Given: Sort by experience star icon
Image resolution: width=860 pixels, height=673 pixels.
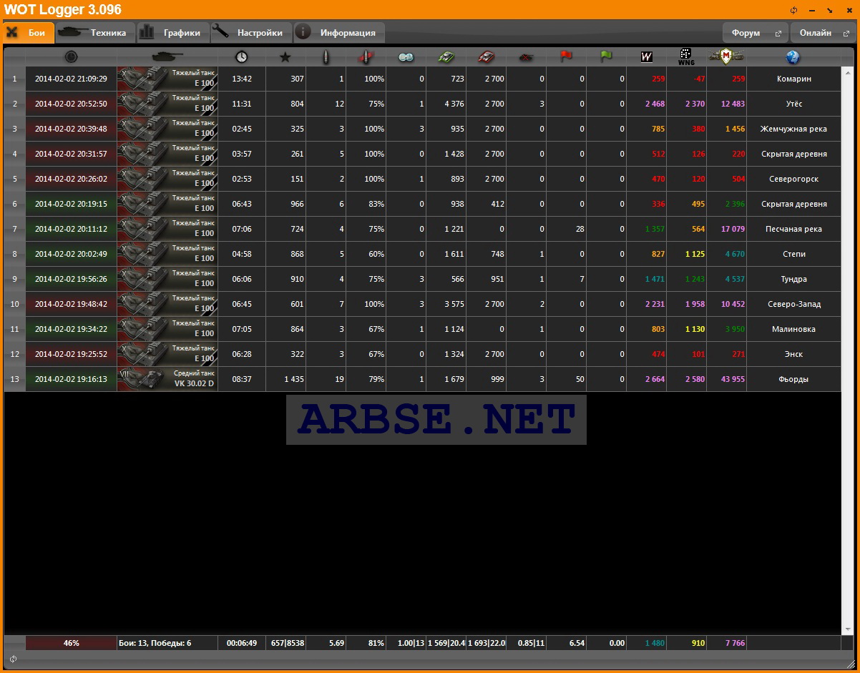Looking at the screenshot, I should pos(285,57).
